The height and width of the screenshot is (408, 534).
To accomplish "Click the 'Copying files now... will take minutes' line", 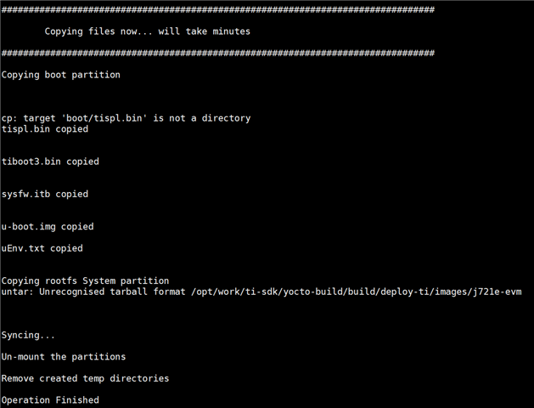I will (x=148, y=31).
